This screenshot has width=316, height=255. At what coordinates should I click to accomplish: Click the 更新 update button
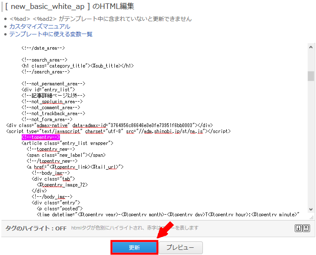pos(134,247)
